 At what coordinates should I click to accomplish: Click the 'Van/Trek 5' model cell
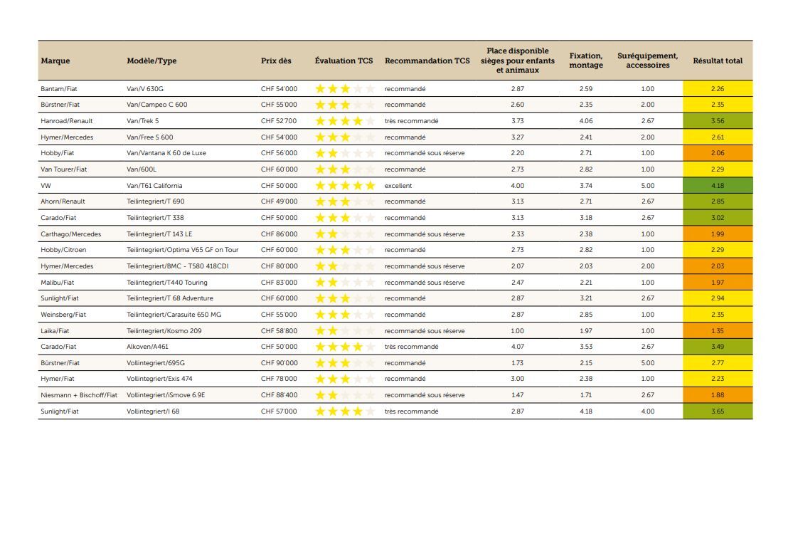[x=143, y=121]
